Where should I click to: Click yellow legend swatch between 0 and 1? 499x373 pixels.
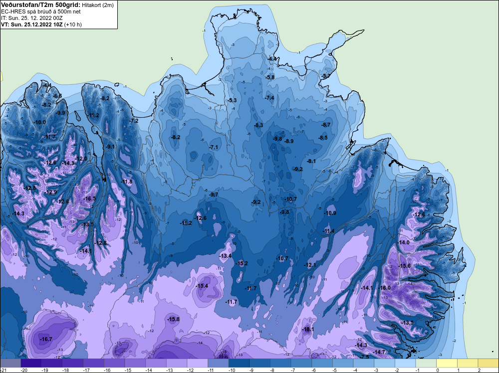pos(447,363)
